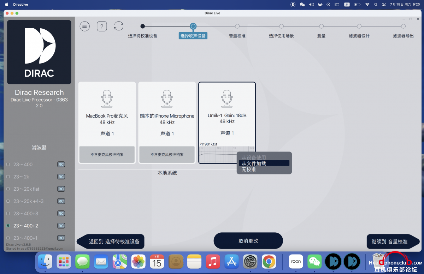Click 继续到 音量校准 button
Screen dimensions: 424x274
pyautogui.click(x=393, y=242)
